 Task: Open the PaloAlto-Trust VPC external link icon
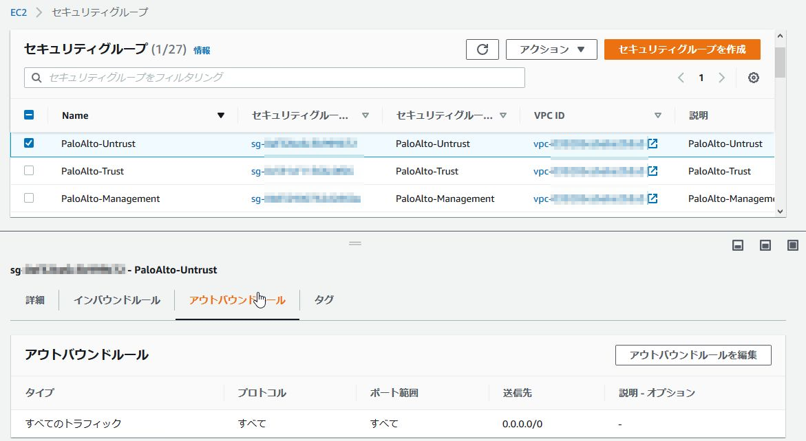651,171
